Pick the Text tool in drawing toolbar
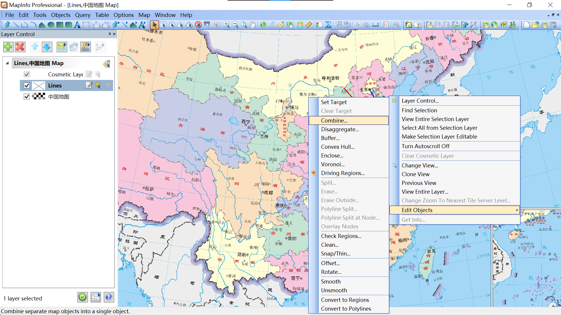The height and width of the screenshot is (315, 561). click(x=77, y=25)
